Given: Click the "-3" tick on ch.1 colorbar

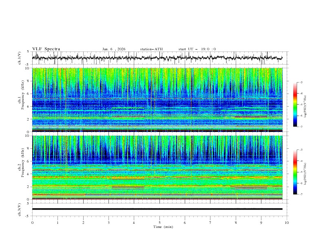Looking at the screenshot, I should pyautogui.click(x=301, y=82).
